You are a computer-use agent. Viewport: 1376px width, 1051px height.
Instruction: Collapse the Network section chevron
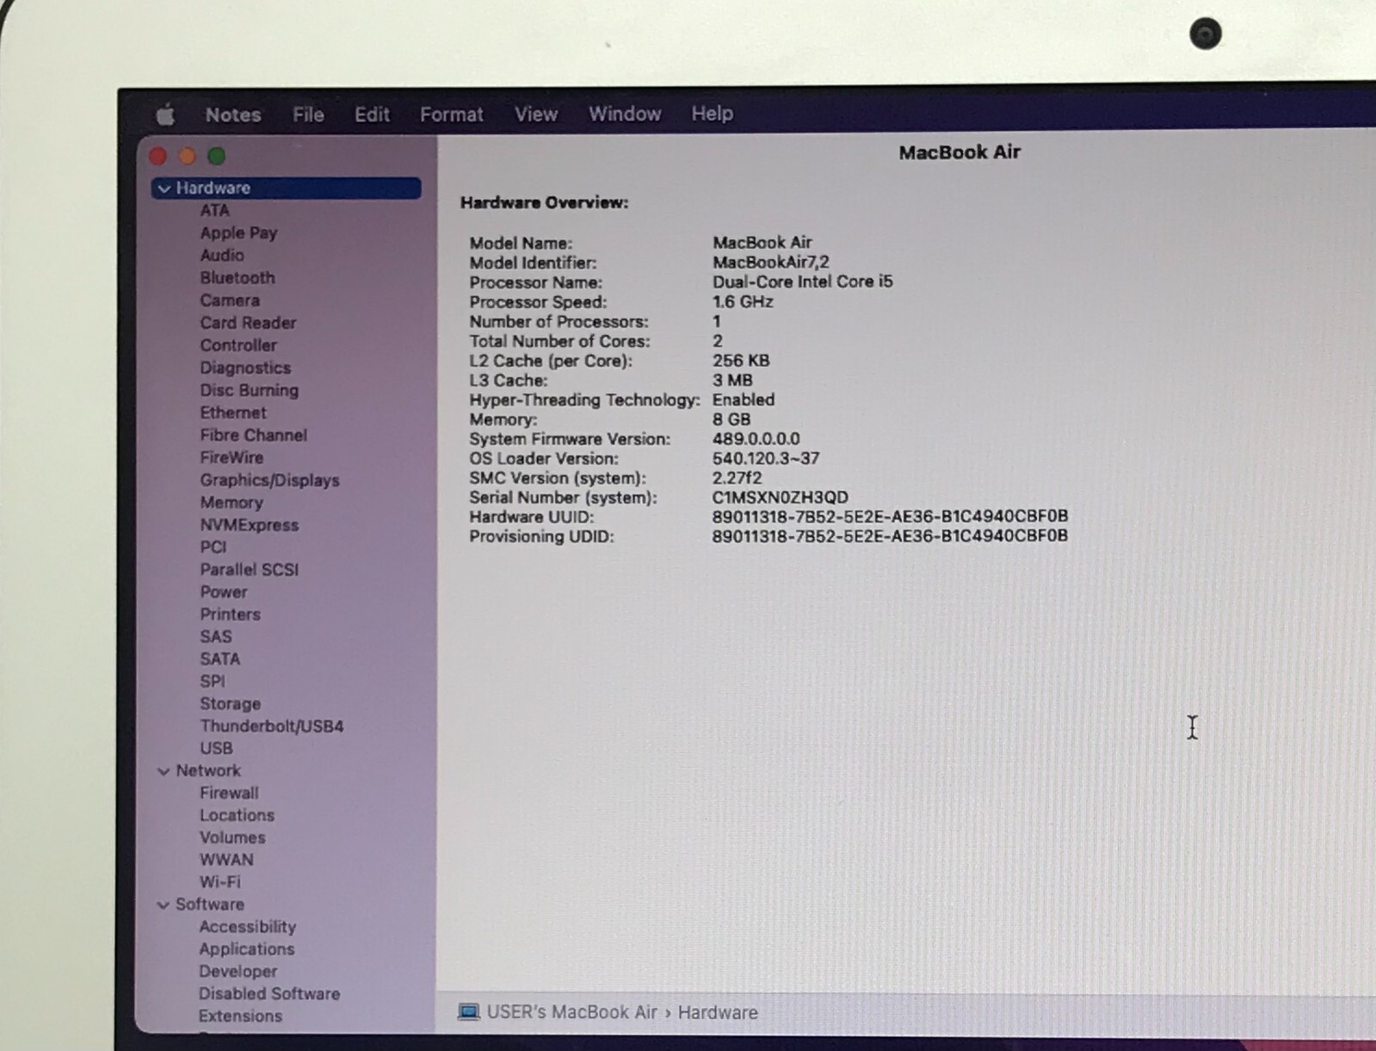[x=164, y=771]
